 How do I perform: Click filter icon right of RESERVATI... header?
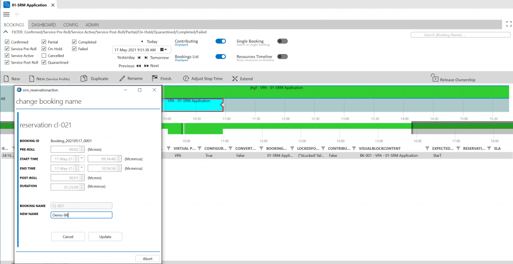(489, 148)
